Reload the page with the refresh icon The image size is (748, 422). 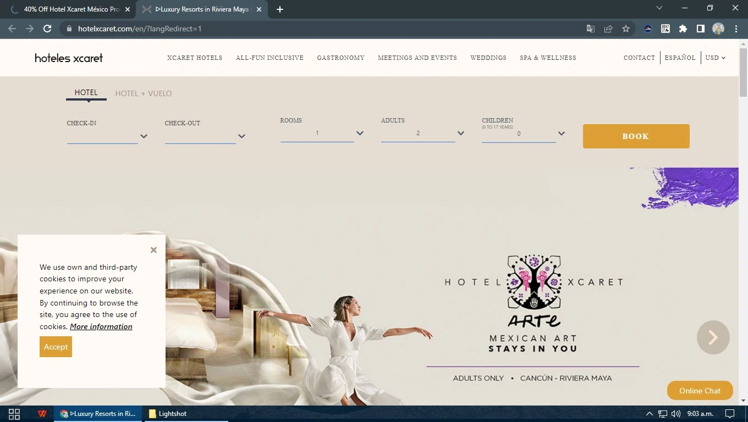tap(47, 29)
